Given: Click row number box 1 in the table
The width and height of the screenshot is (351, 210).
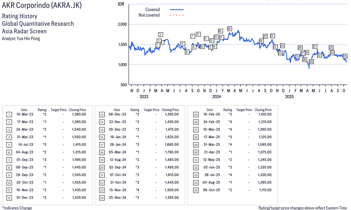Looking at the screenshot, I should click(x=9, y=114).
